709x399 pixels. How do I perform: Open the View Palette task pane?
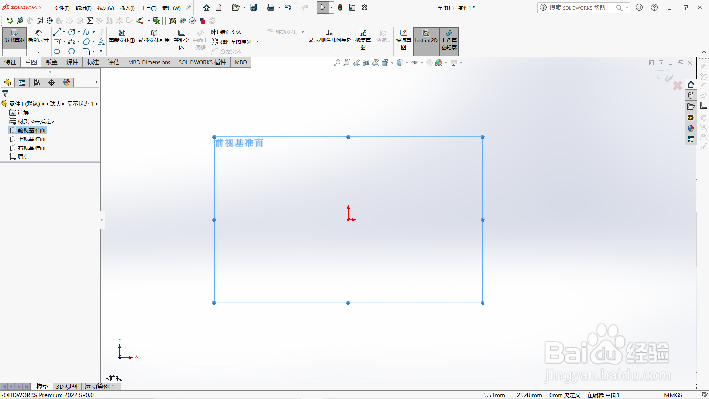click(x=691, y=117)
